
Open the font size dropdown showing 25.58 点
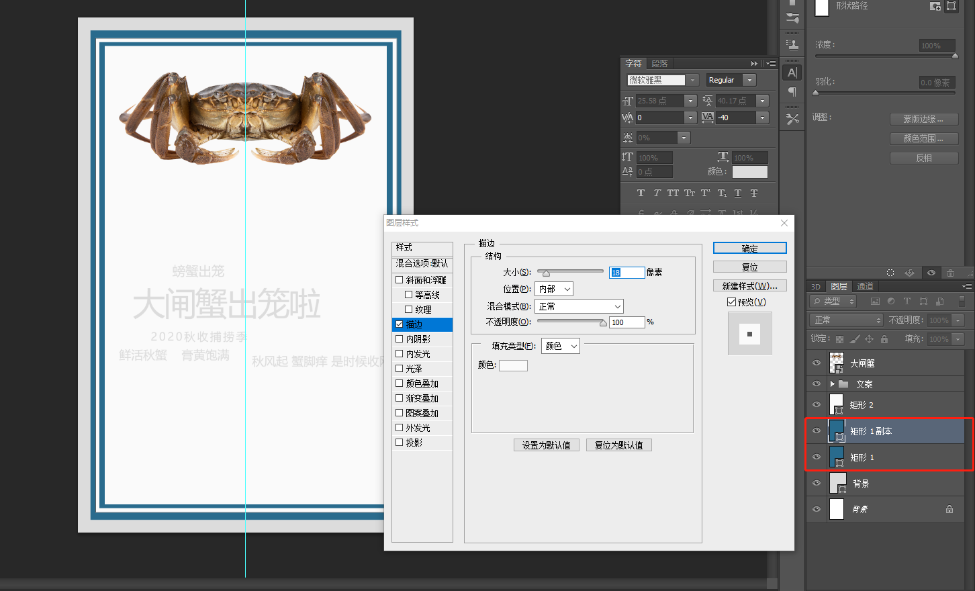pos(690,101)
